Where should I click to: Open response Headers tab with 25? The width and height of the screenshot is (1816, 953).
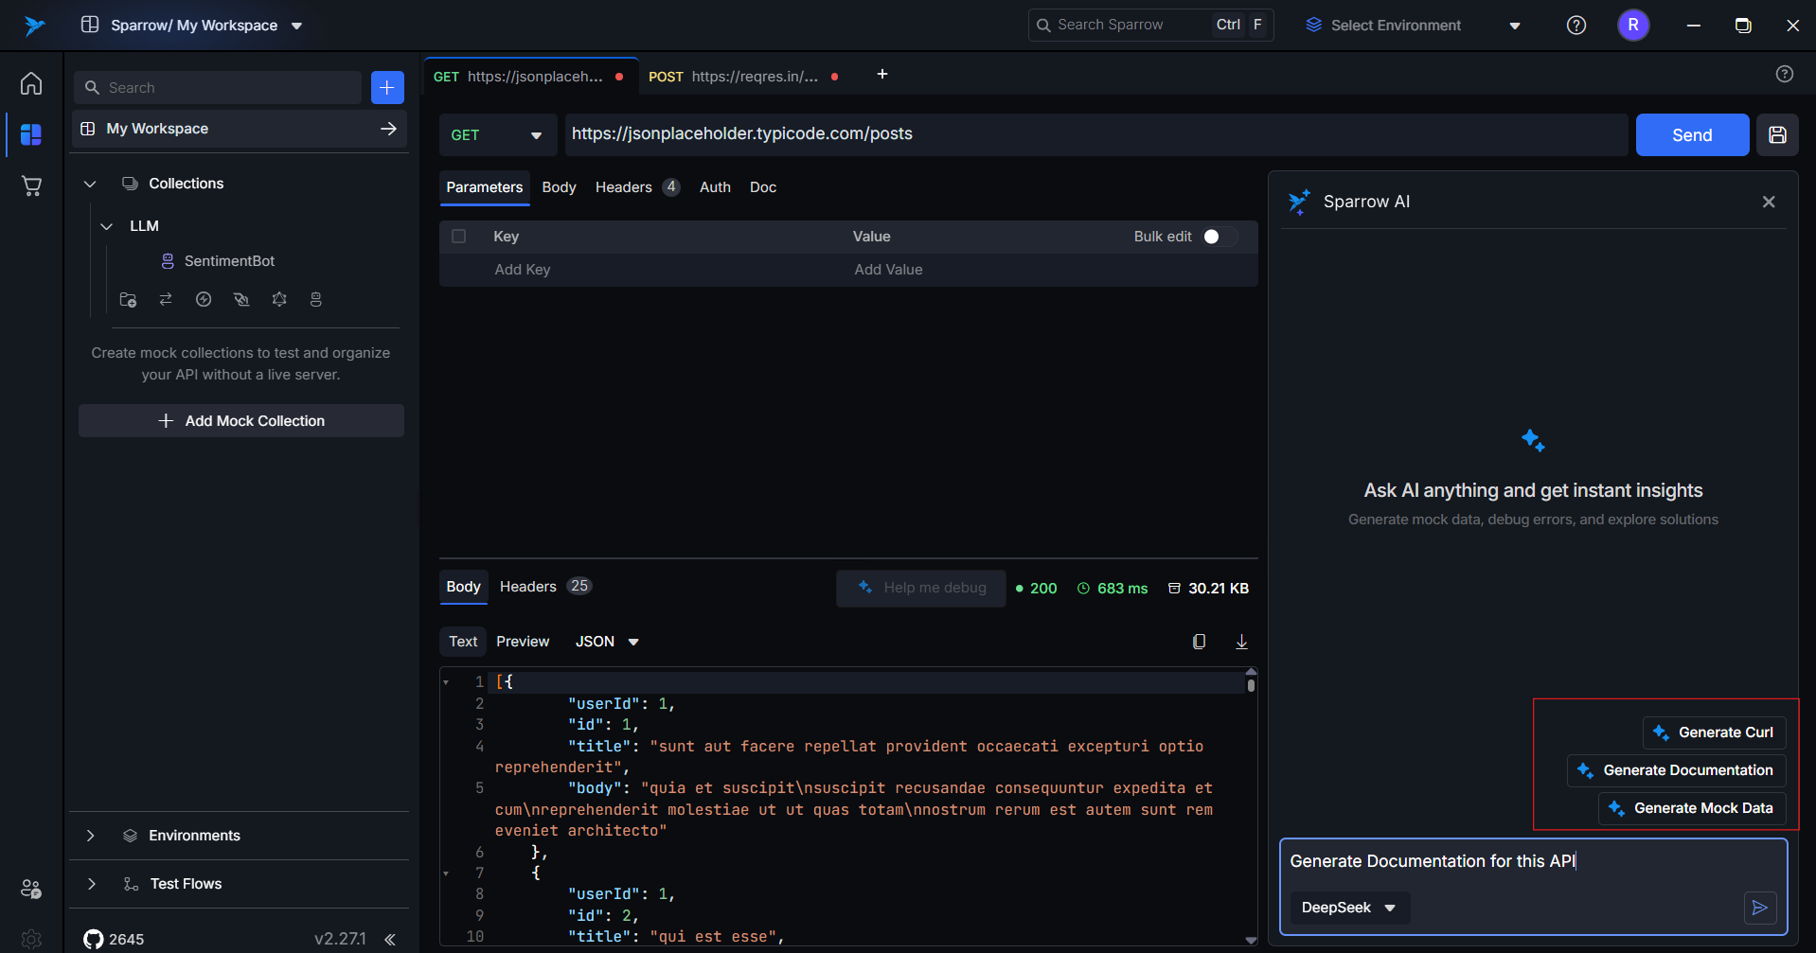point(544,587)
